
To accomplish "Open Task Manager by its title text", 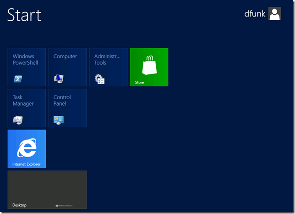I will pyautogui.click(x=23, y=101).
